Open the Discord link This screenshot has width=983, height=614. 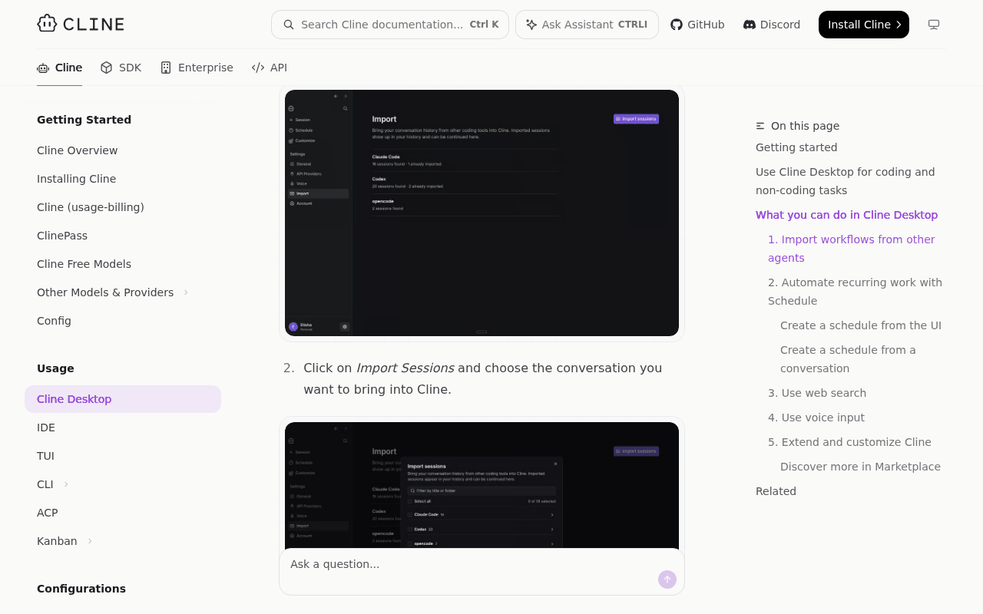[772, 25]
